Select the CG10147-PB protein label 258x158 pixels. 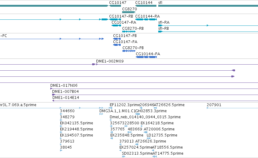(125, 36)
